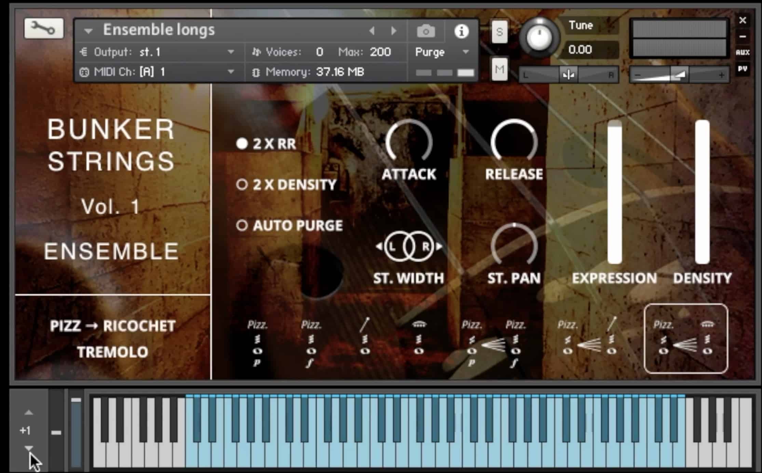This screenshot has height=473, width=762.
Task: Open the MIDI Ch dropdown
Action: [231, 72]
